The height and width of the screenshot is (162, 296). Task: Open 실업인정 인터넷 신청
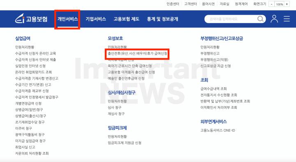[30, 66]
